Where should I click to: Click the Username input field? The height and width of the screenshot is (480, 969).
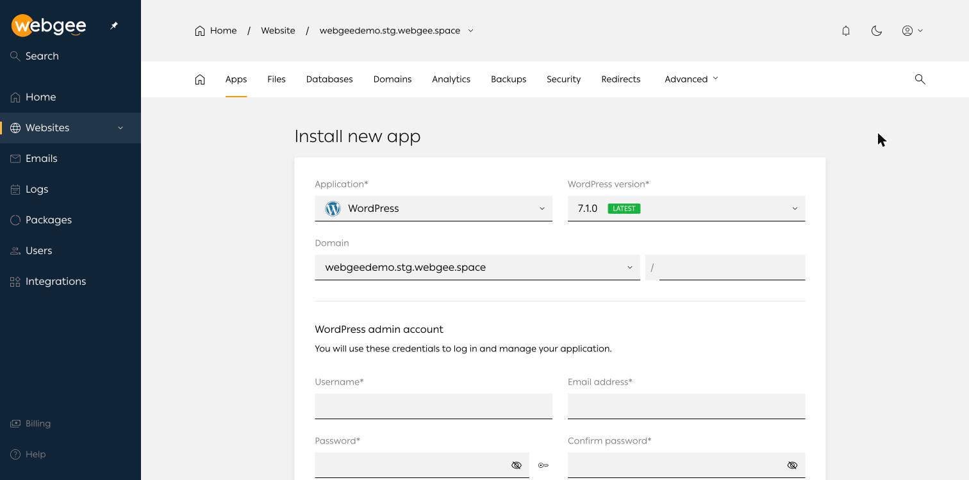pos(433,406)
